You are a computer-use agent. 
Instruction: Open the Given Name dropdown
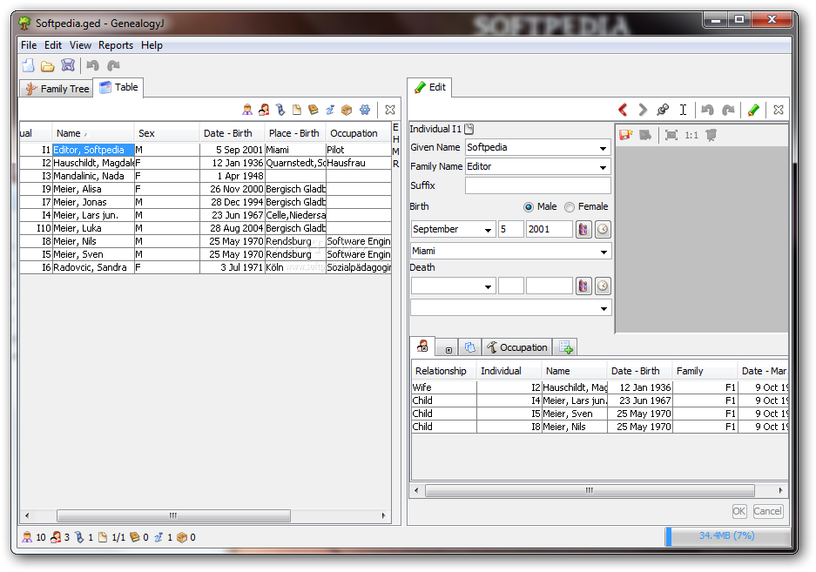tap(603, 148)
